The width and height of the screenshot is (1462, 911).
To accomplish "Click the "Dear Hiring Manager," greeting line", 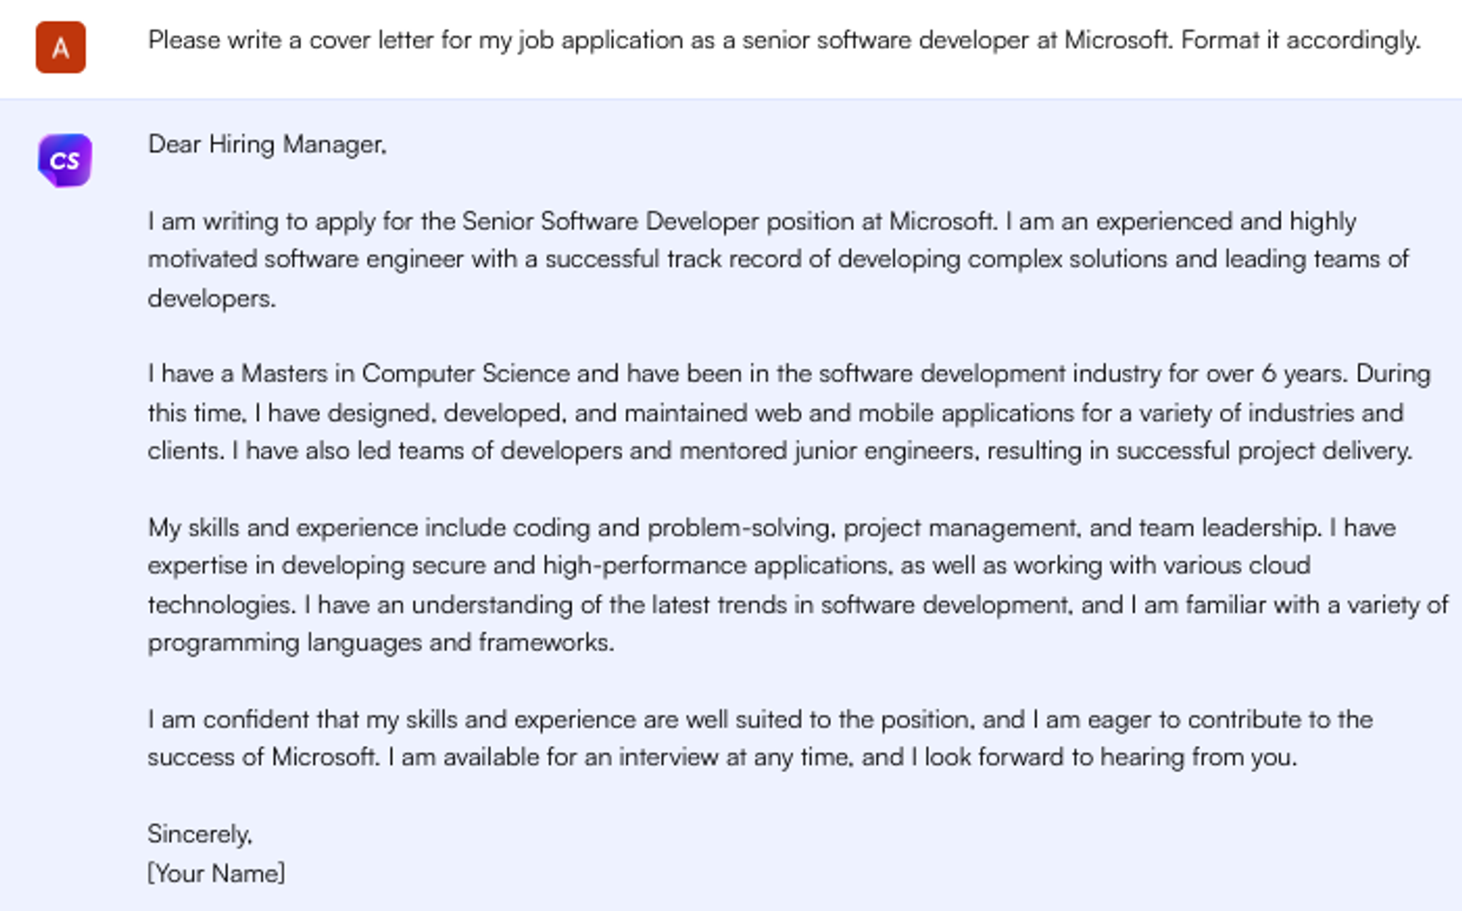I will (267, 144).
